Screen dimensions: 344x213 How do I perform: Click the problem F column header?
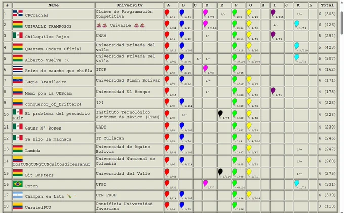coord(239,5)
